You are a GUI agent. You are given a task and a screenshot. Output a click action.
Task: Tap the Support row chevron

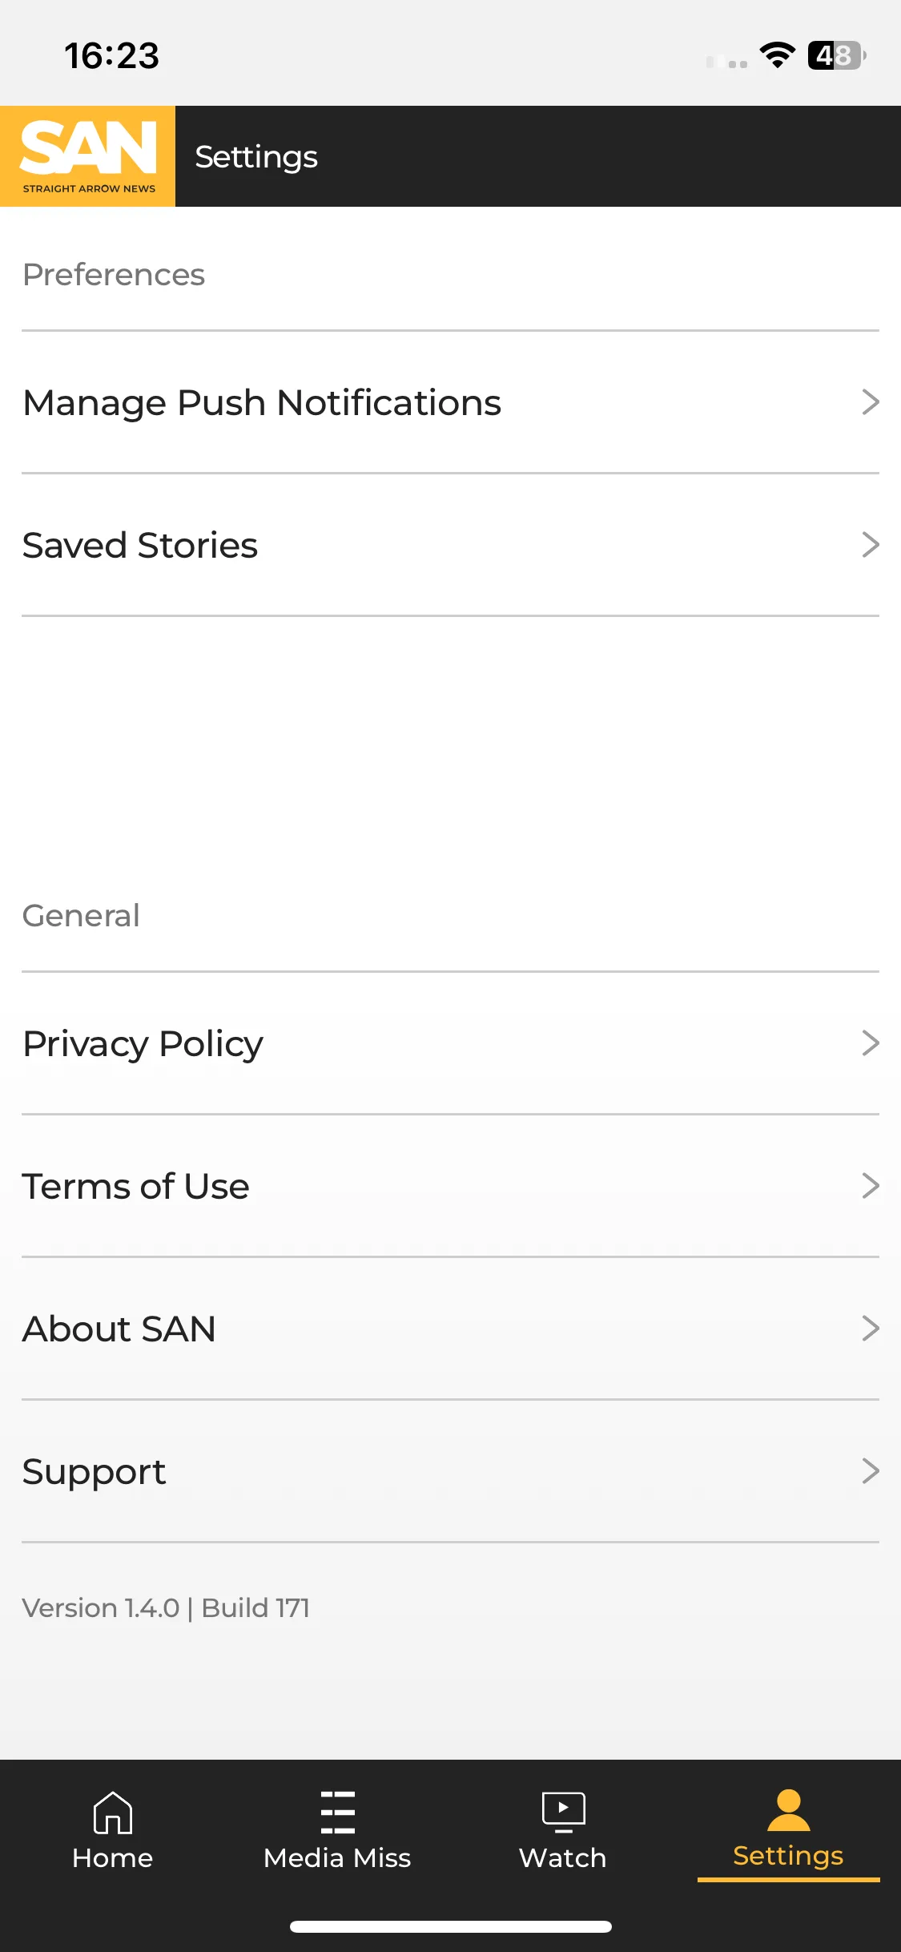pos(871,1471)
